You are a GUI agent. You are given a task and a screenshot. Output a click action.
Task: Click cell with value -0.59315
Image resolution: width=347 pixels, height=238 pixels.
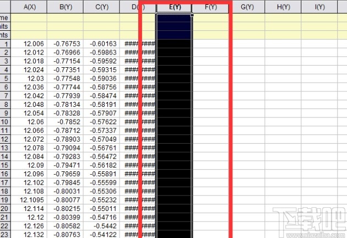click(101, 70)
